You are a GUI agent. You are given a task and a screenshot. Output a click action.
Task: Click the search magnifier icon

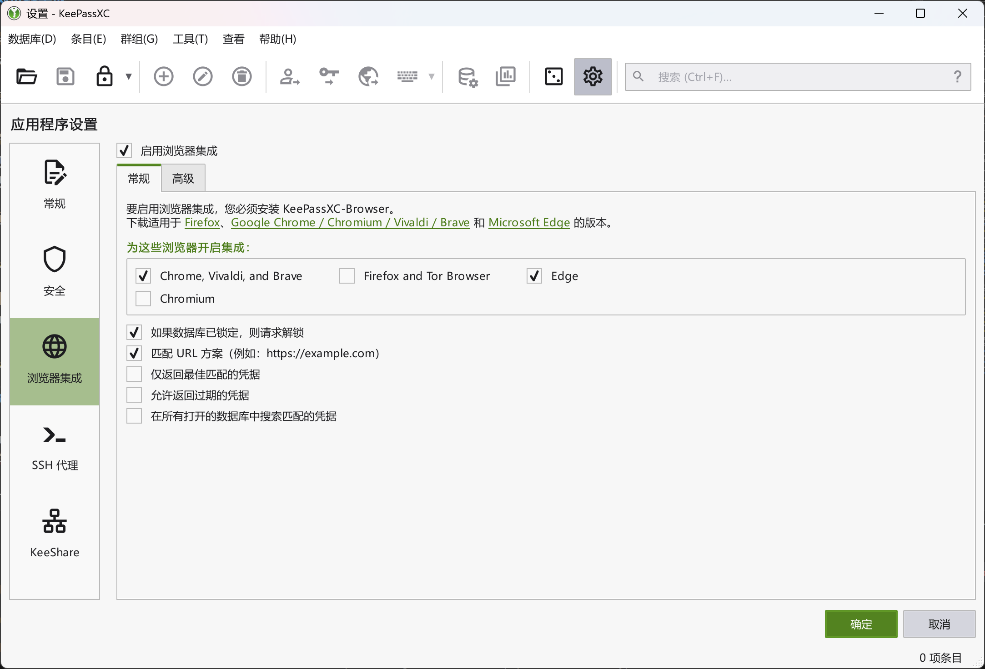pos(638,76)
